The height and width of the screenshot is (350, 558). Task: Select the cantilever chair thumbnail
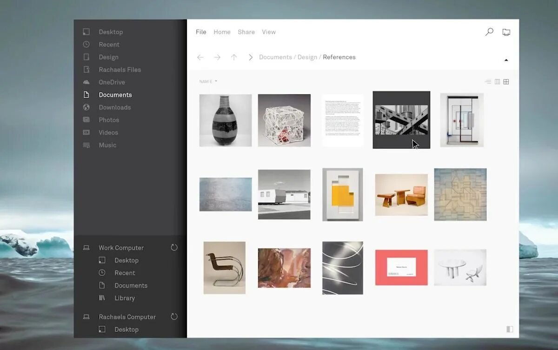[224, 268]
